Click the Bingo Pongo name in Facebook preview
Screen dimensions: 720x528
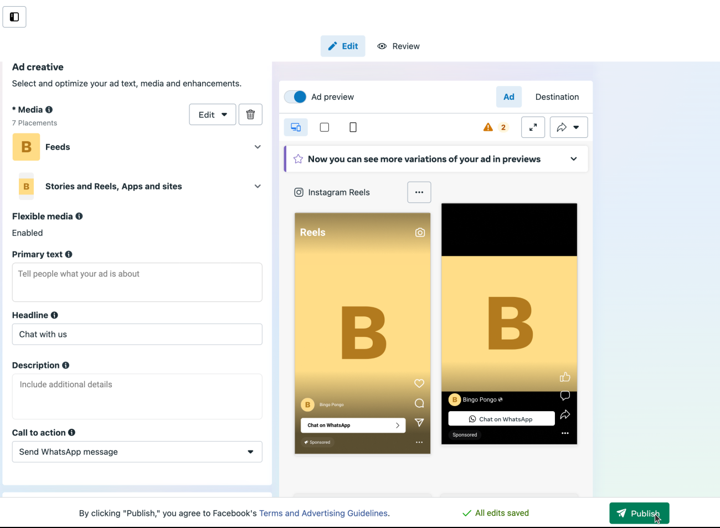pos(480,399)
